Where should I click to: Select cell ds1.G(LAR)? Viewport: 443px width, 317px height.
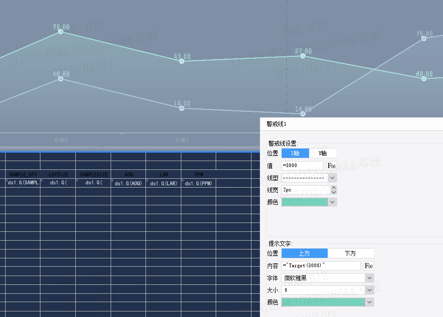click(x=164, y=183)
